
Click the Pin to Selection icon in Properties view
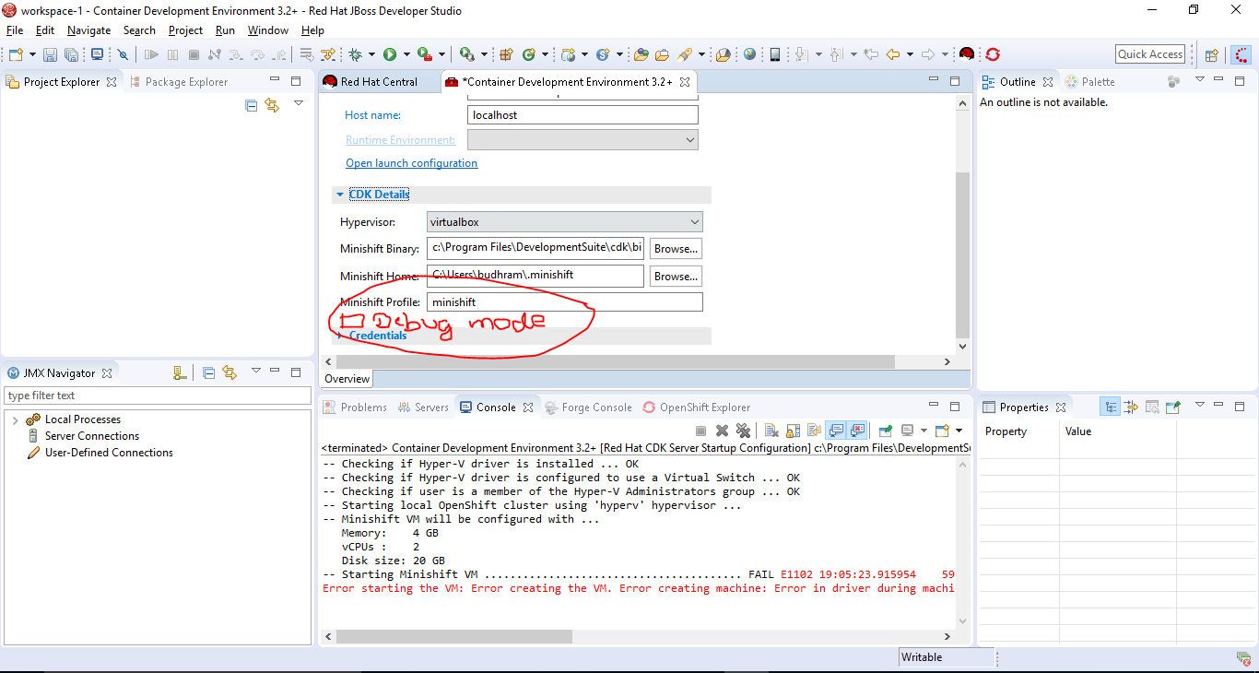(1173, 407)
